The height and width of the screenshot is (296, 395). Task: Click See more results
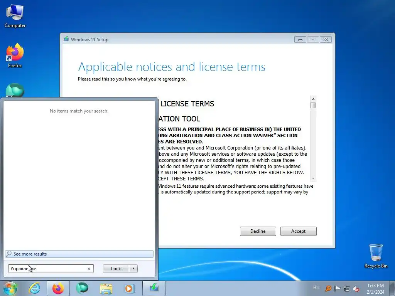79,254
